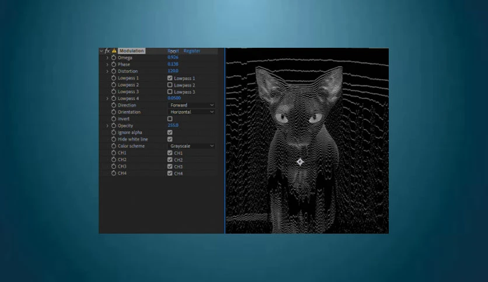Screen dimensions: 488x282
Task: Click the Lowpass 4 value 0.0500
Action: click(174, 98)
